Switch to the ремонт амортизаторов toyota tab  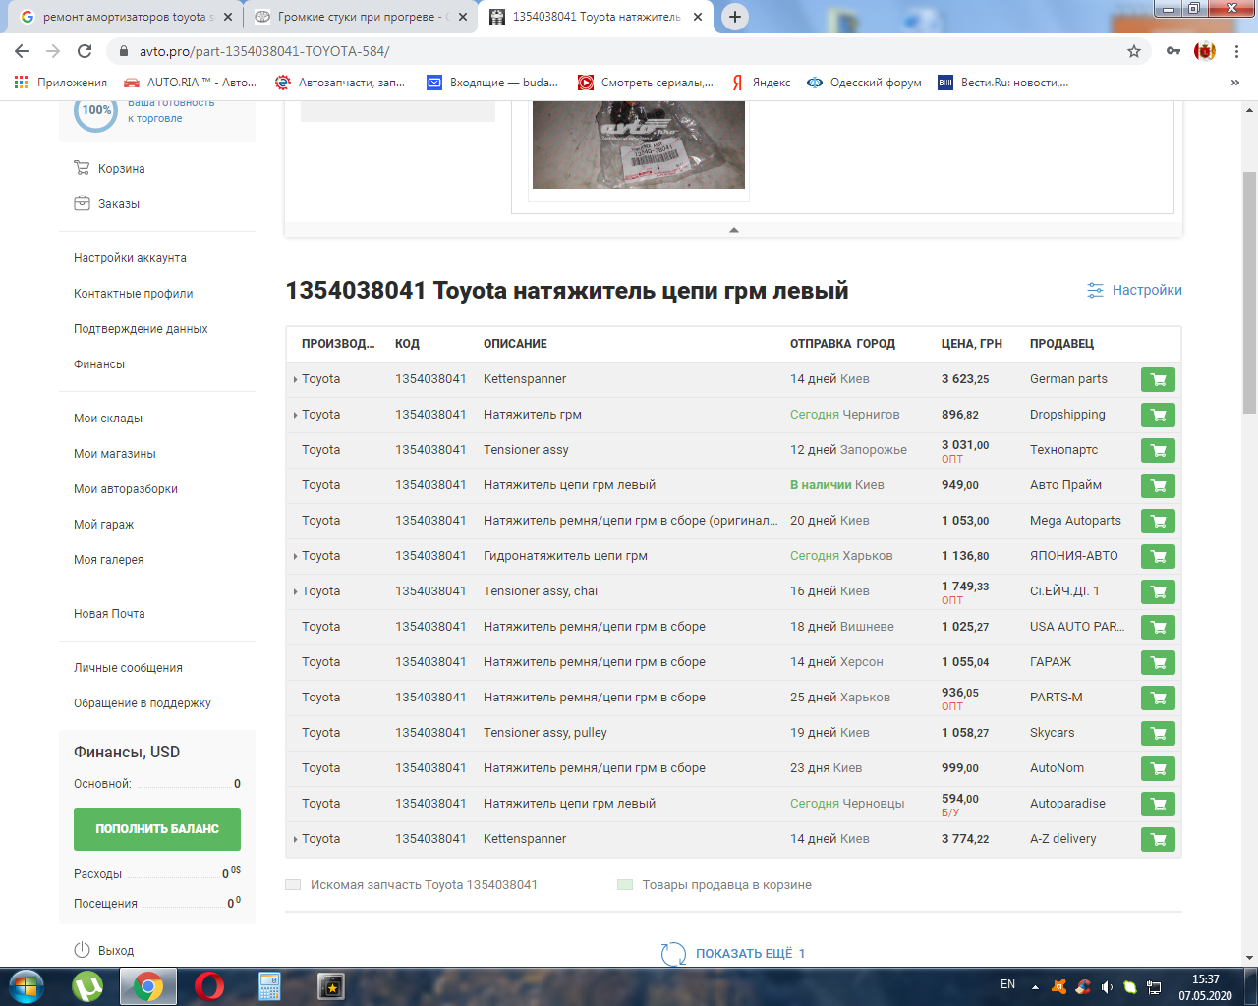tap(125, 17)
